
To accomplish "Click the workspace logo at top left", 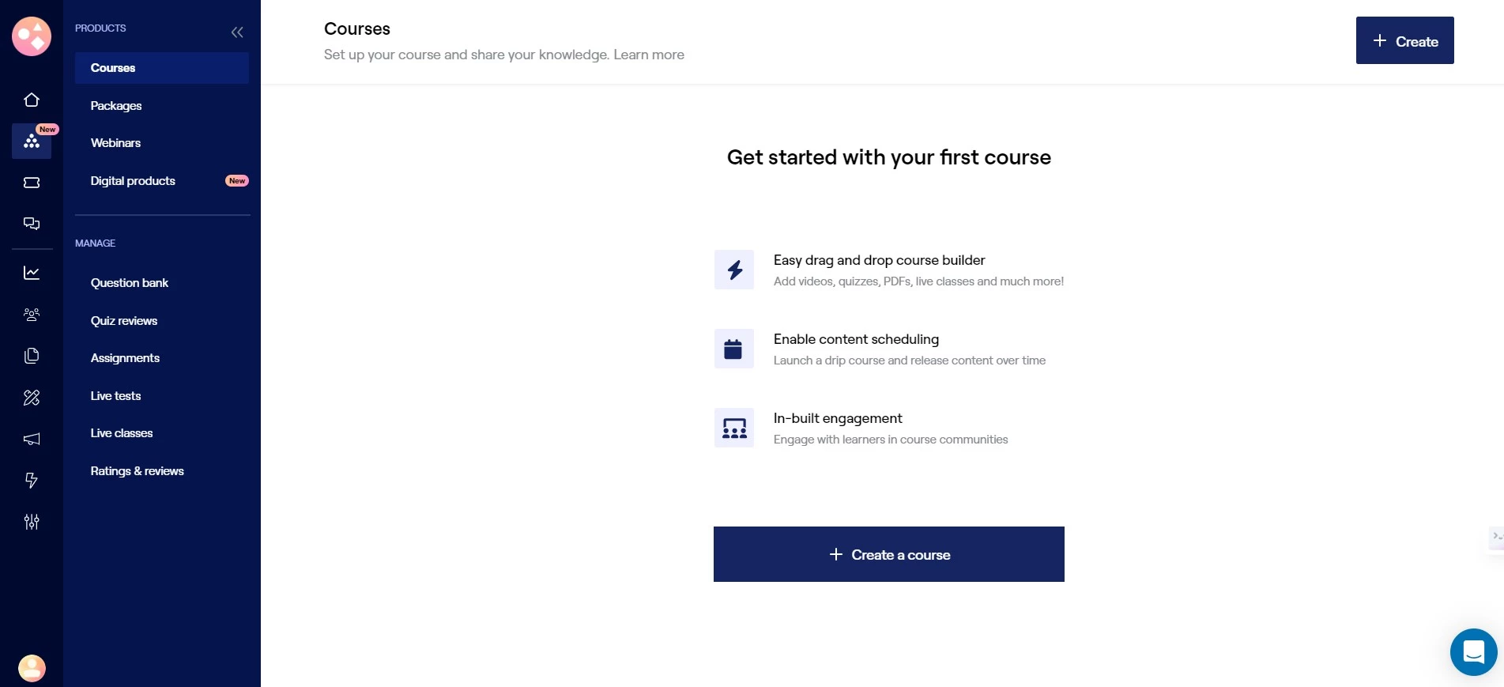I will 32,36.
